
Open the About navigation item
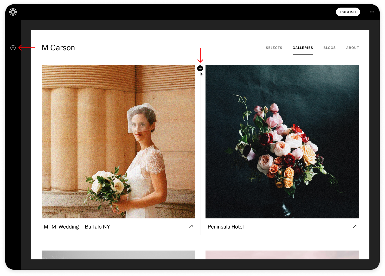[x=352, y=48]
